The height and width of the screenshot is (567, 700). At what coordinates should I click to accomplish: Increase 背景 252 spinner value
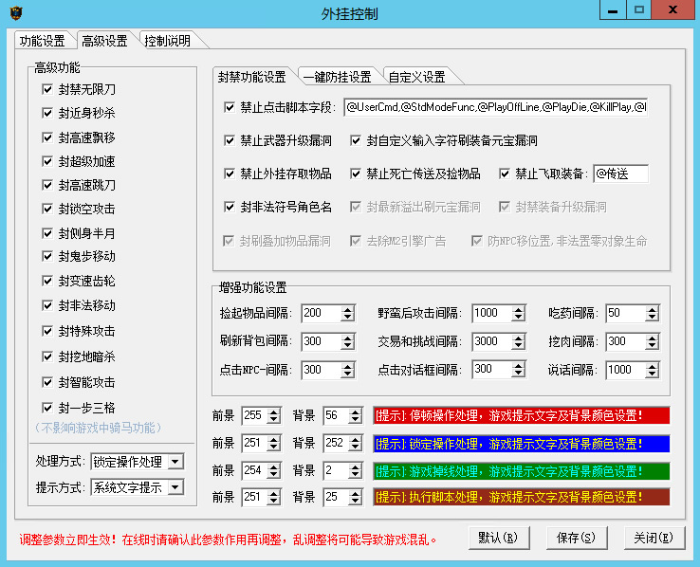(x=356, y=439)
